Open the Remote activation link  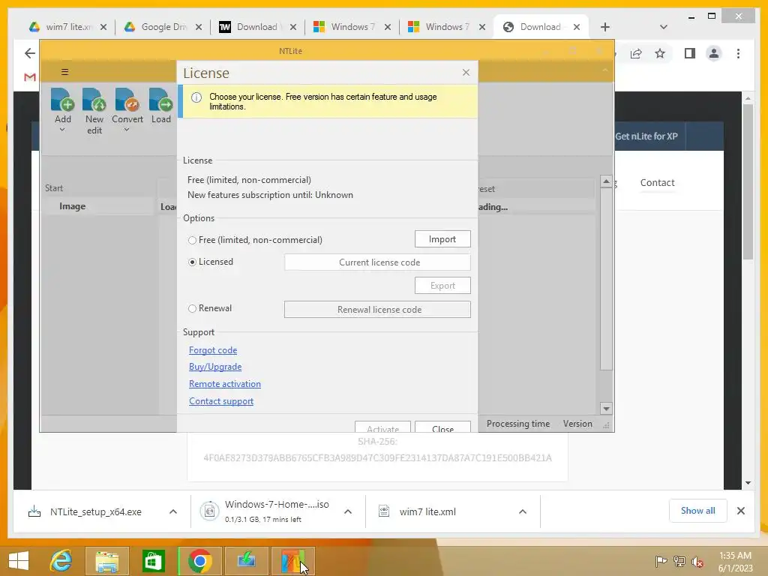click(x=225, y=384)
